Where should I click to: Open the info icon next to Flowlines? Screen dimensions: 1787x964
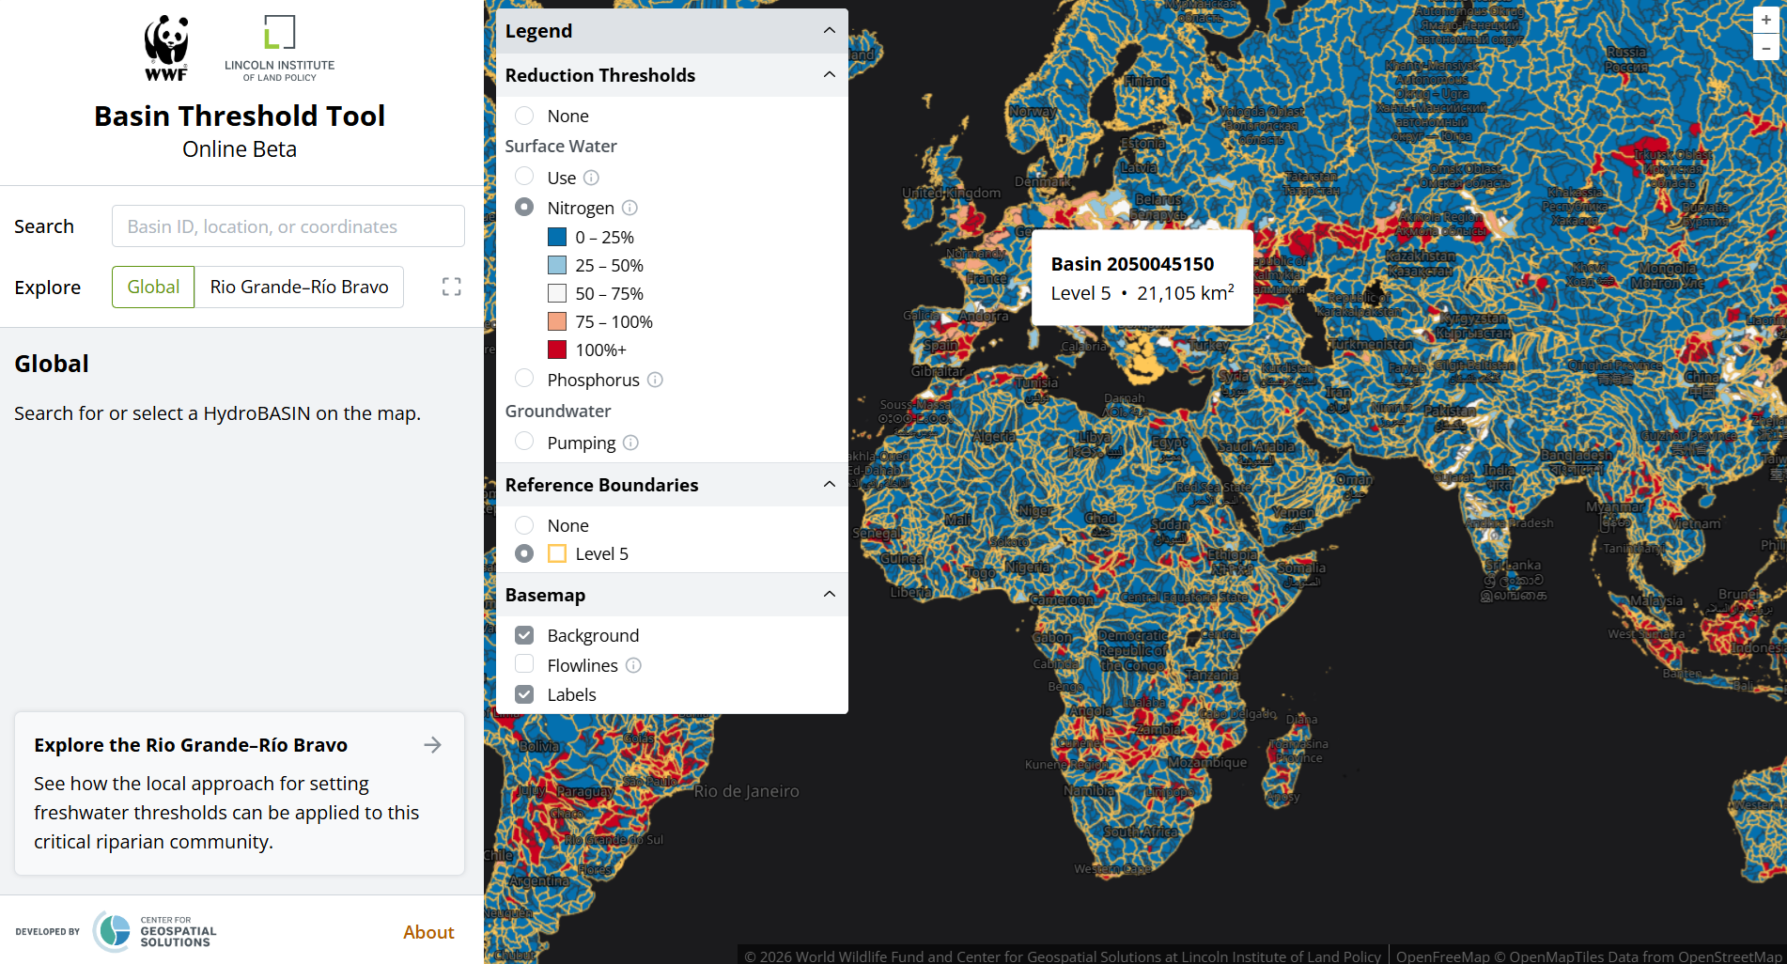(634, 665)
